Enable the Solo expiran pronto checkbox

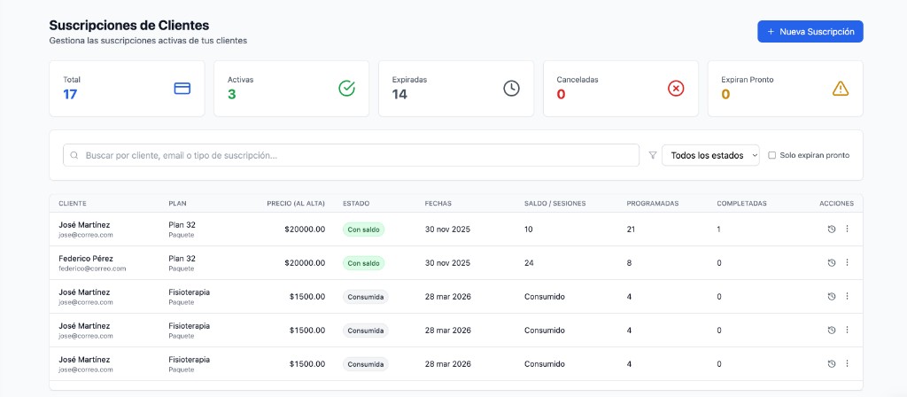(772, 155)
